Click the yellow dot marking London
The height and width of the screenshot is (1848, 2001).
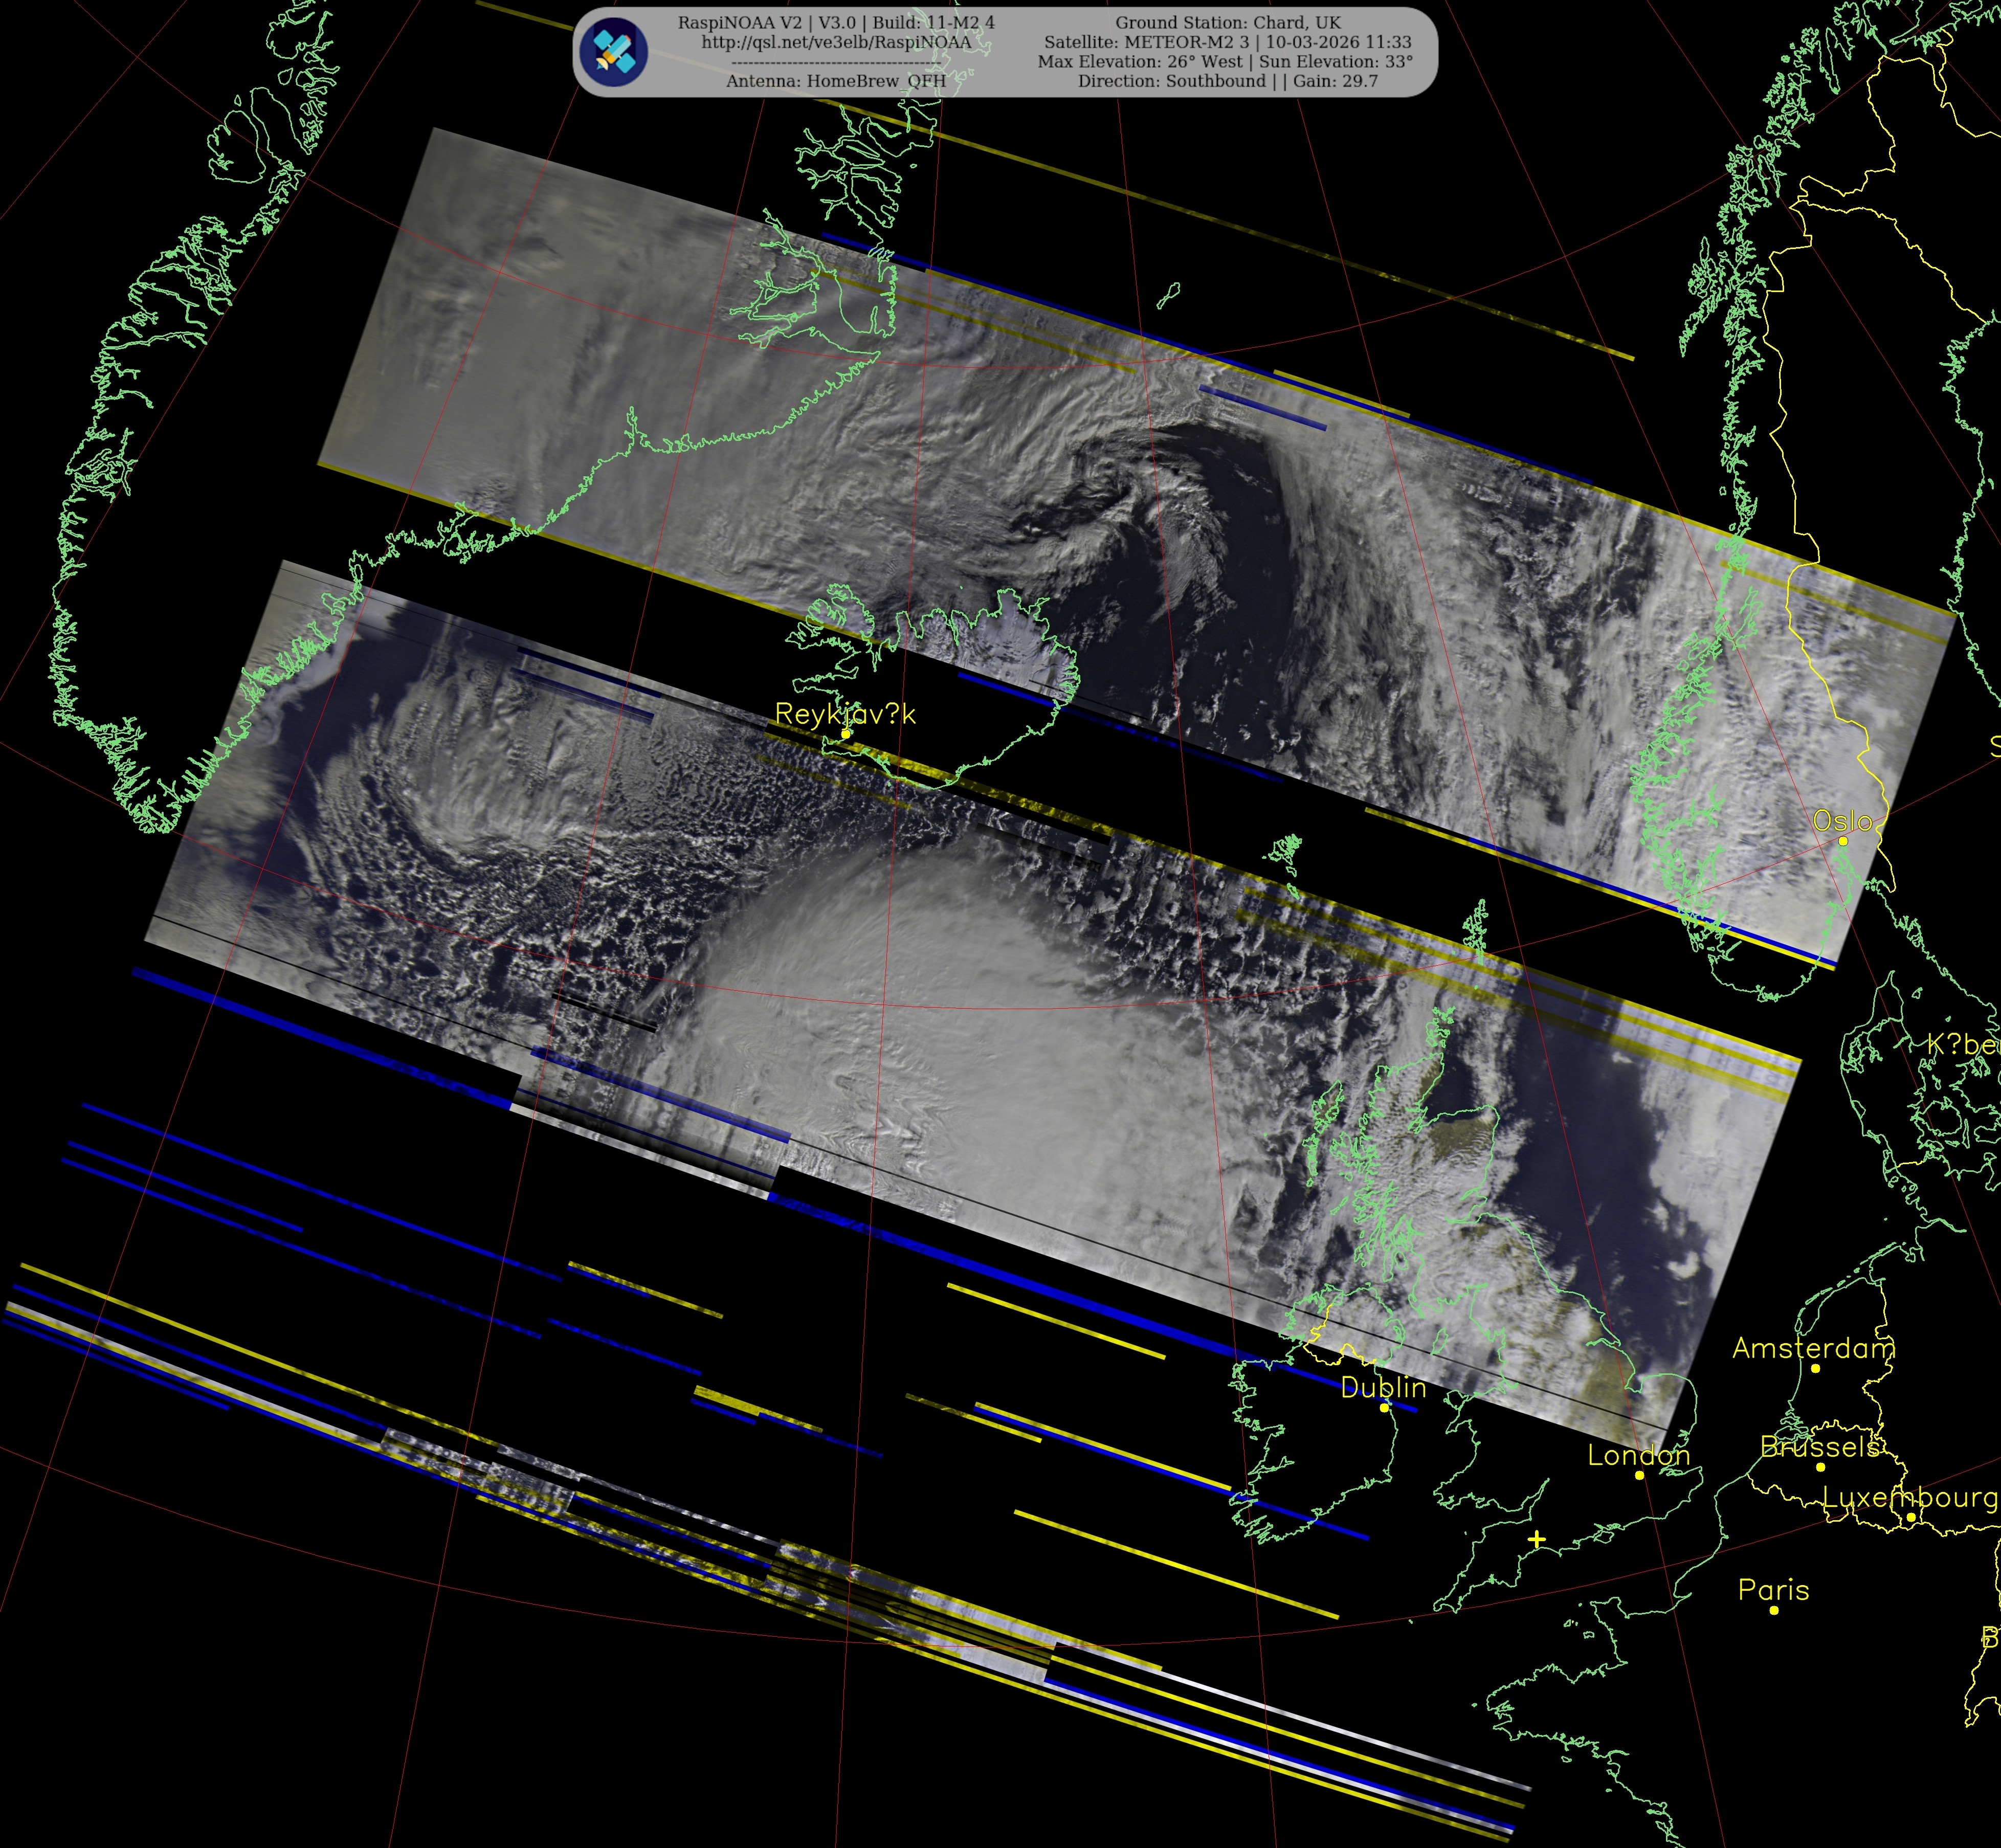(1639, 1475)
